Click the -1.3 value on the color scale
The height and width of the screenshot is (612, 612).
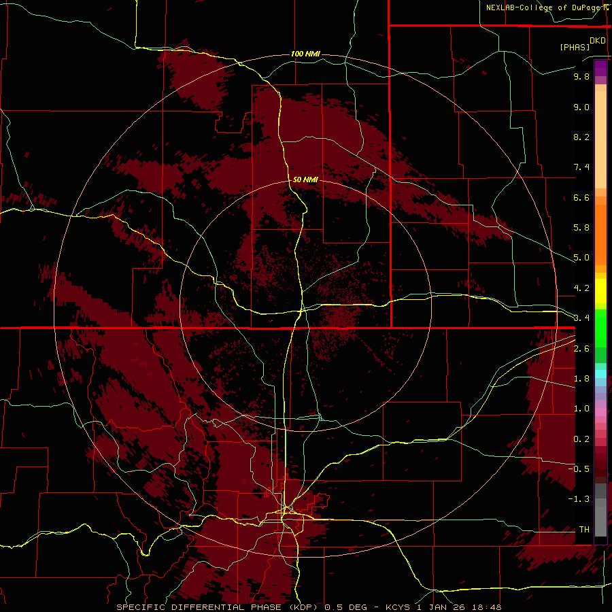pyautogui.click(x=579, y=499)
